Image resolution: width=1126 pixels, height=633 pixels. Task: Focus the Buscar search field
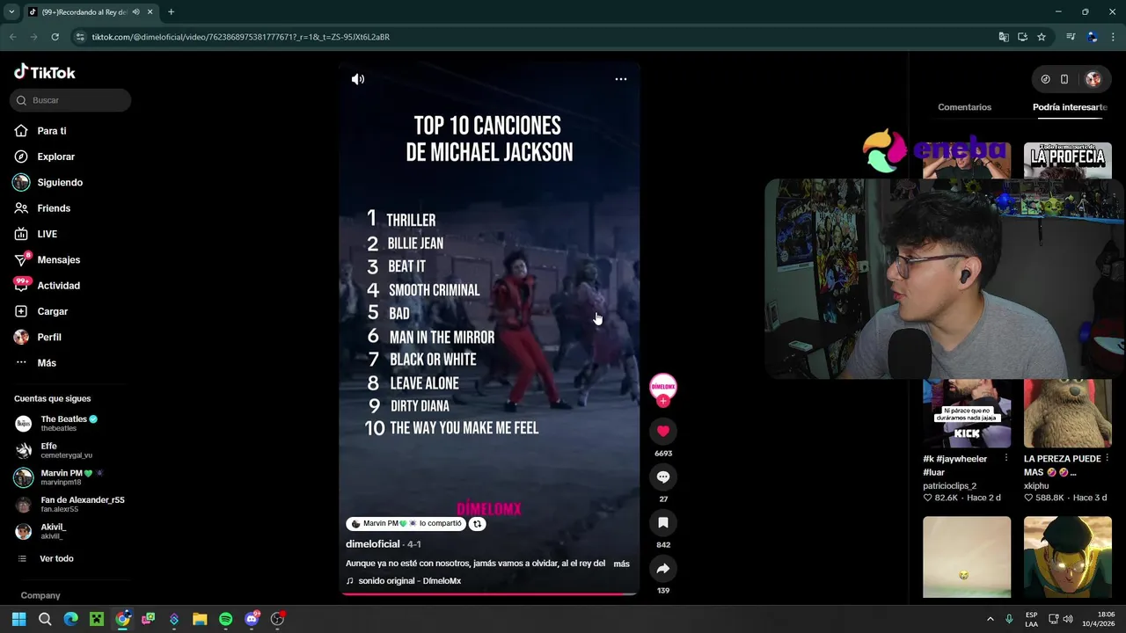70,100
